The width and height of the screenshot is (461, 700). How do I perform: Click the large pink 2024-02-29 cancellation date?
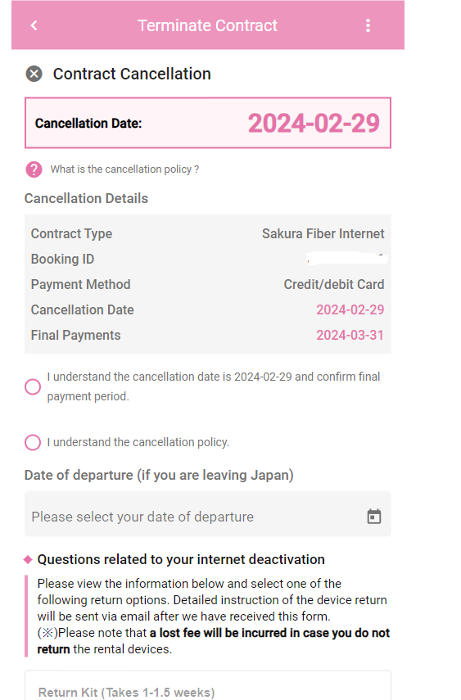pos(314,123)
